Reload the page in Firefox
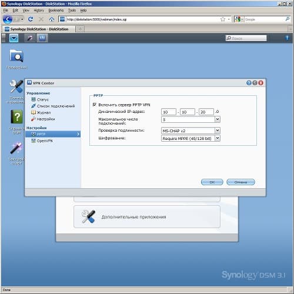294x294 pixels. [x=31, y=19]
